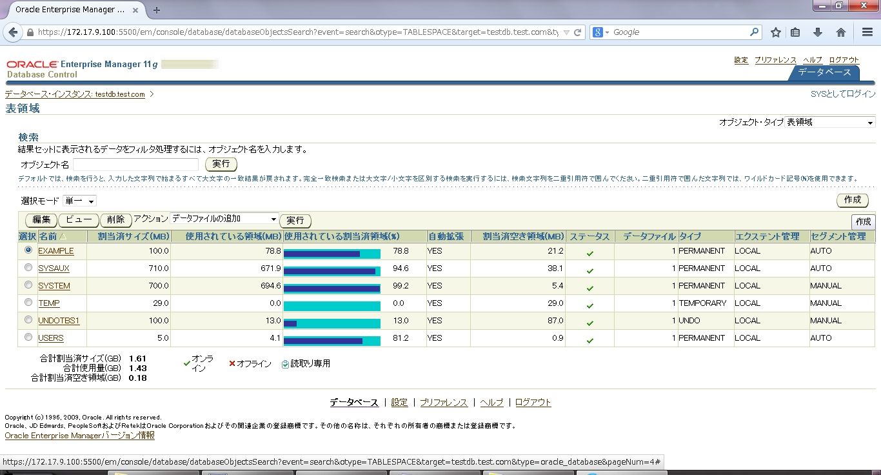Open the SYSAUX tablespace link
881x475 pixels.
tap(54, 268)
